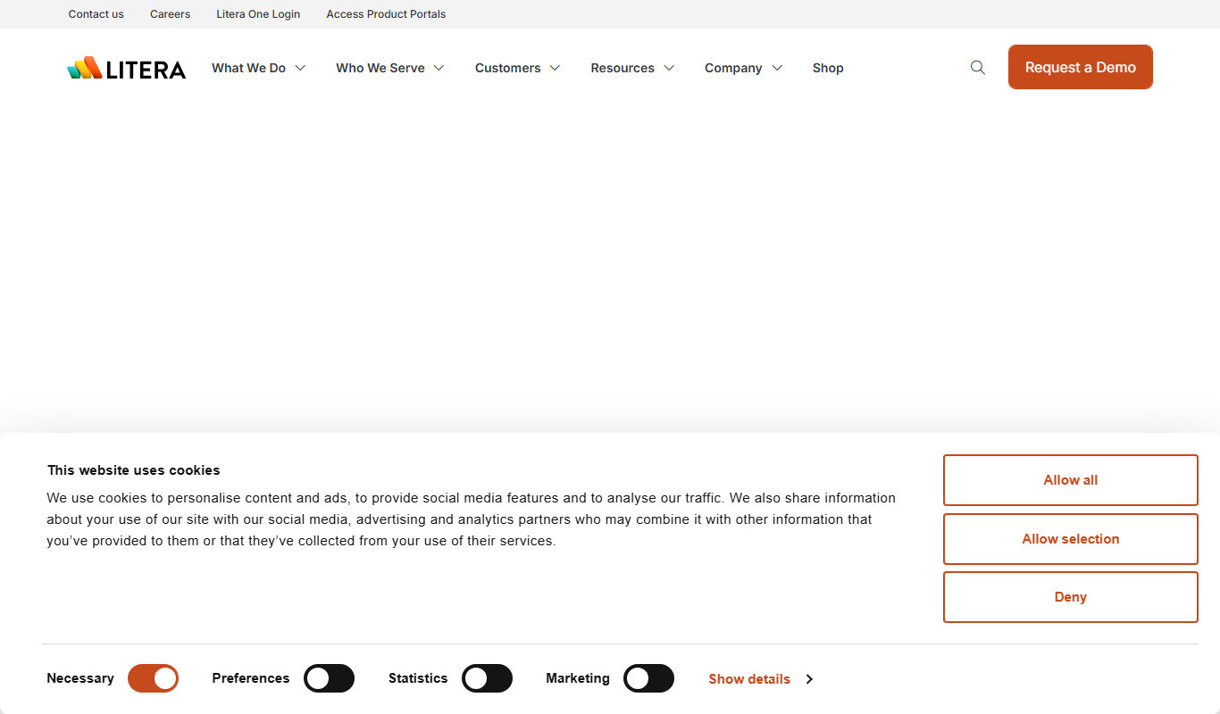Click the 'This website uses cookies' heading
Viewport: 1220px width, 714px height.
[134, 470]
